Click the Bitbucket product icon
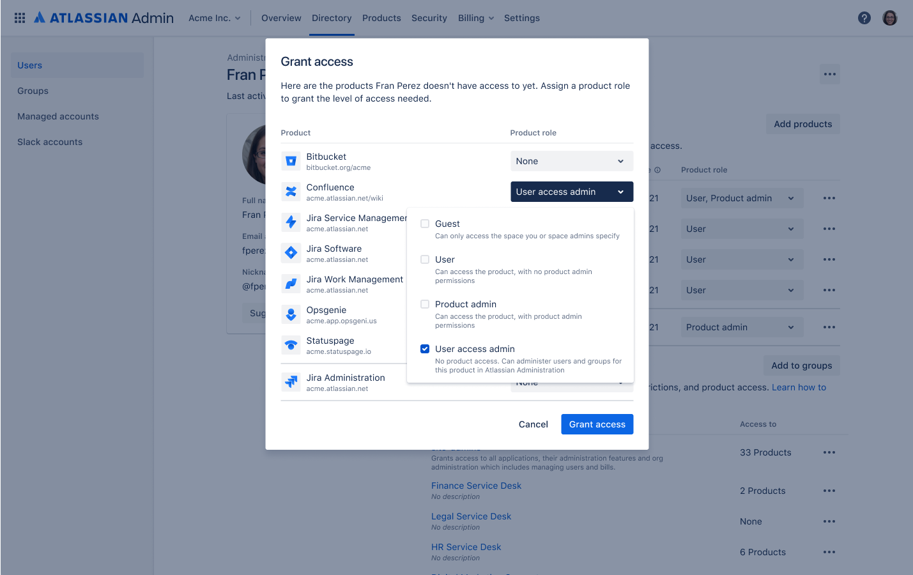 [291, 161]
